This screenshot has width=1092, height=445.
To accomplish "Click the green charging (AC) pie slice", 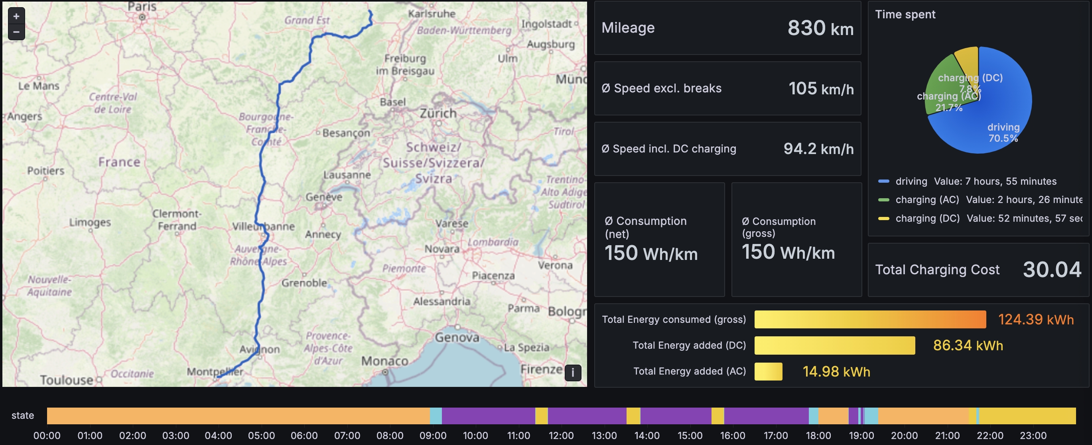I will coord(943,89).
